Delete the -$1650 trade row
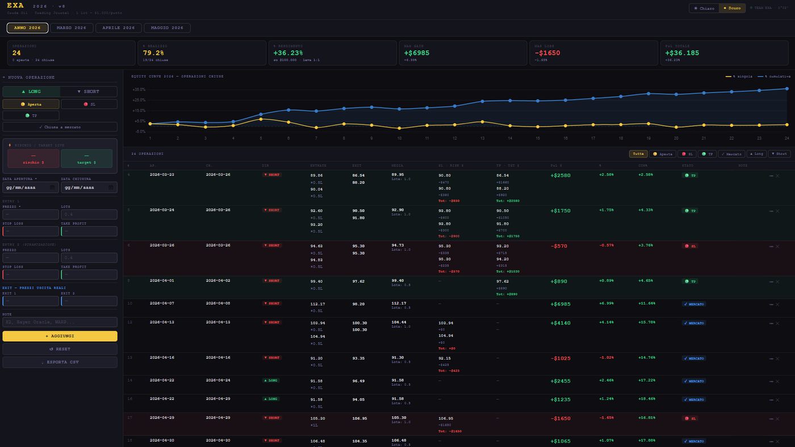This screenshot has width=795, height=447. pos(777,419)
